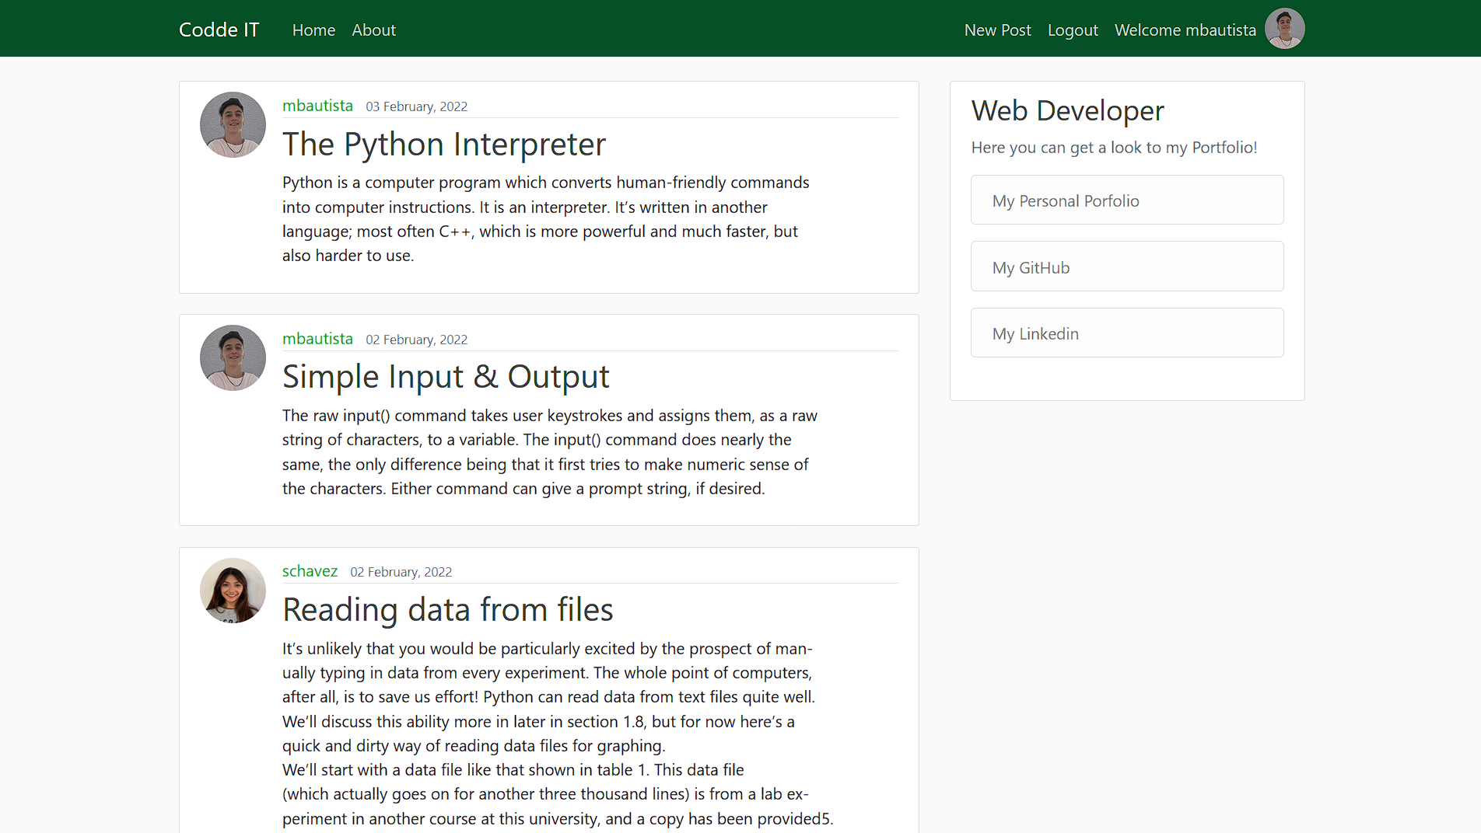Create a New Post from navbar
The image size is (1481, 833).
click(x=997, y=30)
